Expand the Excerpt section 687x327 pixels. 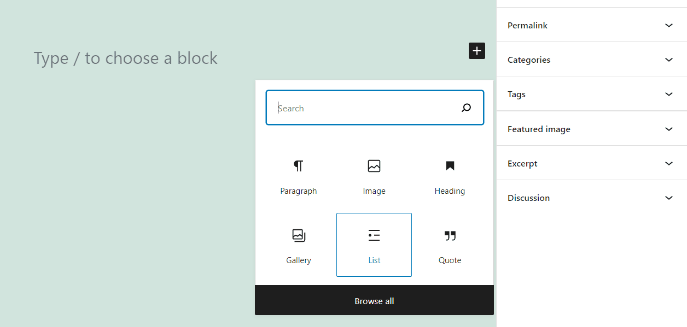(668, 163)
